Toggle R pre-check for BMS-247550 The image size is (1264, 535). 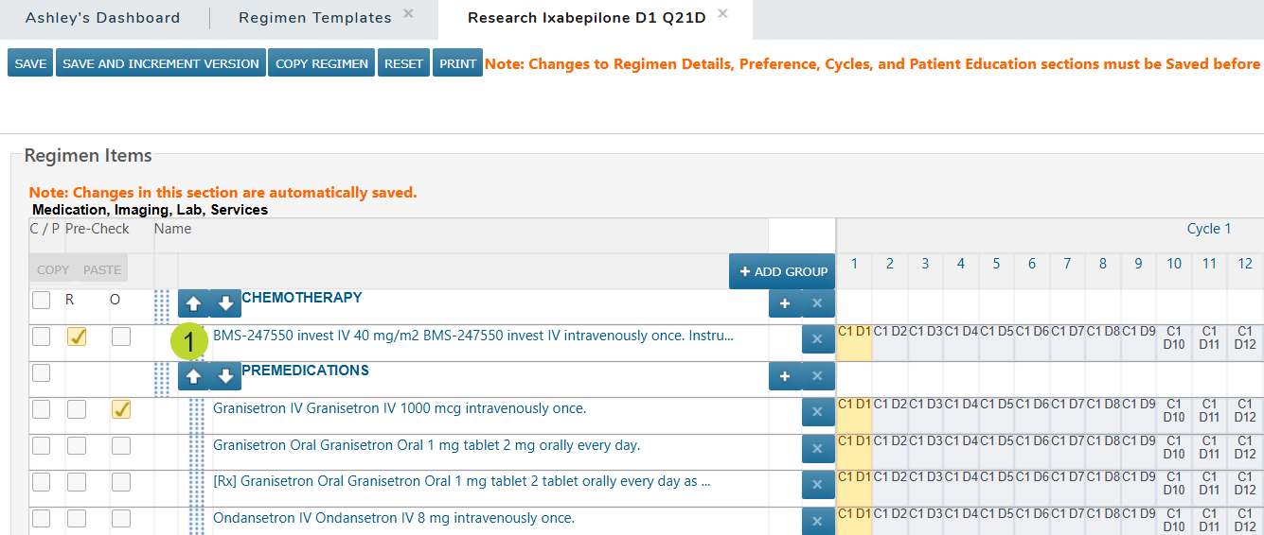[x=77, y=337]
